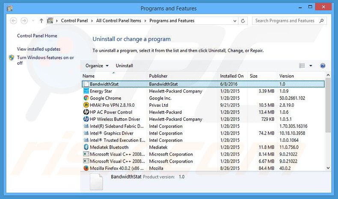Select Intel Graphics Driver icon
This screenshot has width=338, height=199.
click(86, 133)
